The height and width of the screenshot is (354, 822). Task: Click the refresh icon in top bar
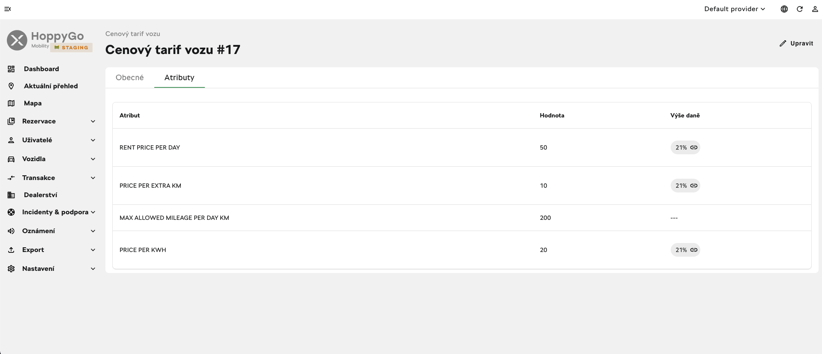point(800,9)
